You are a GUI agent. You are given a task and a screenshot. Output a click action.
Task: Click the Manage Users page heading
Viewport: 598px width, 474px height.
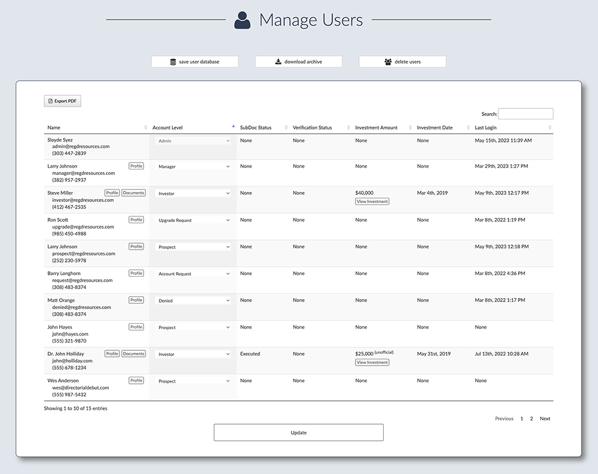click(x=311, y=20)
